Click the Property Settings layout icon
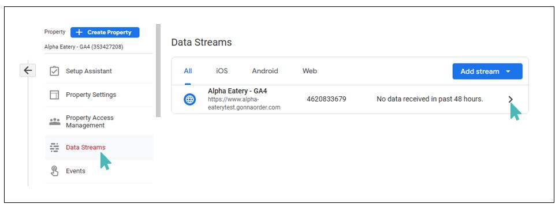Screen dimensions: 559x211 (54, 95)
